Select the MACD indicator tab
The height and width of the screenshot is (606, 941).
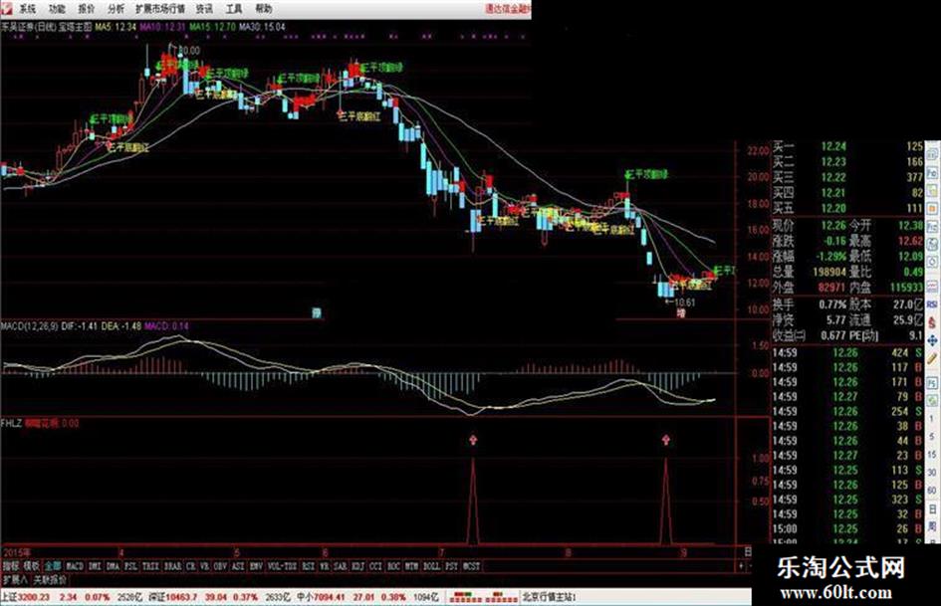coord(75,566)
